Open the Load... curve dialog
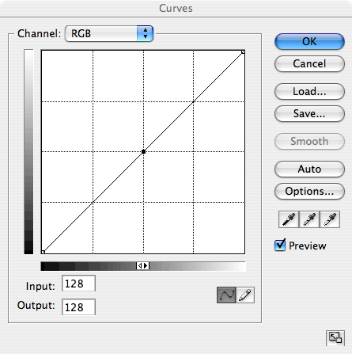 pyautogui.click(x=309, y=91)
